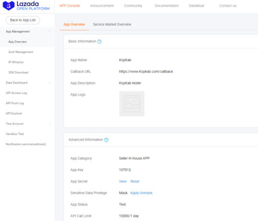Open API Explorer in the sidebar

[x=14, y=114]
